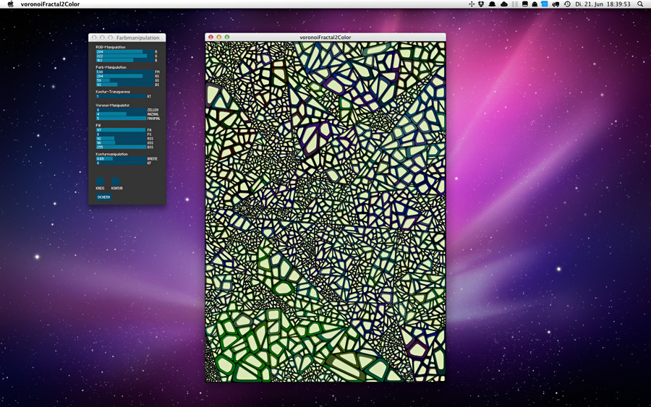Viewport: 651px width, 407px height.
Task: Click the ZELLEN slider in Voronoi-Manipulator
Action: coord(121,110)
